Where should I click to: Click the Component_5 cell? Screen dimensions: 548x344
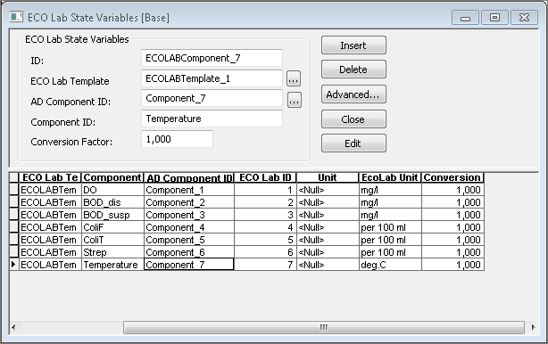click(188, 240)
